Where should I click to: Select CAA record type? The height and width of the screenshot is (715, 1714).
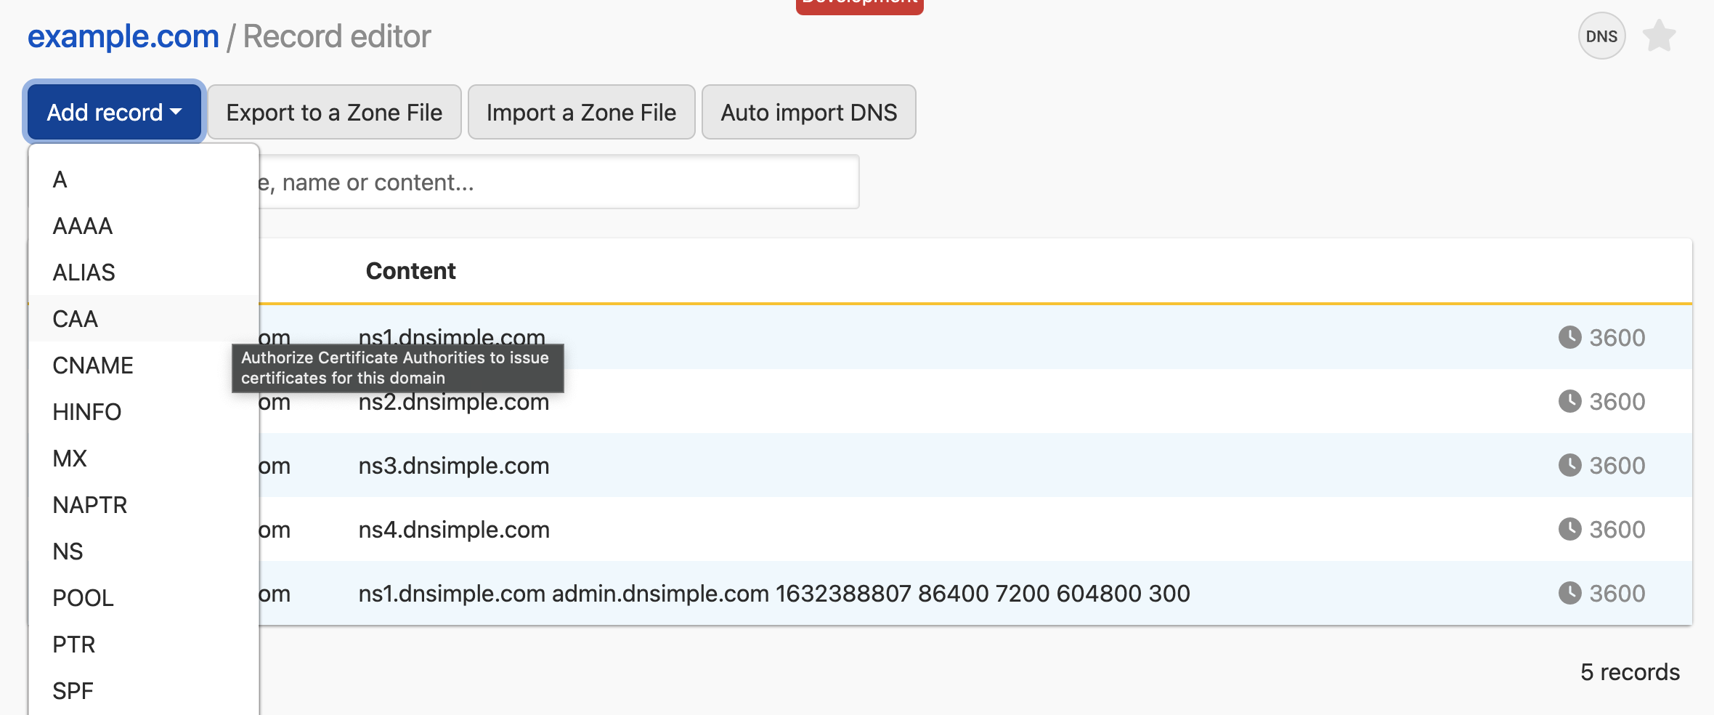[x=144, y=319]
